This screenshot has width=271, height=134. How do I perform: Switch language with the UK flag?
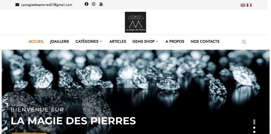point(243,5)
